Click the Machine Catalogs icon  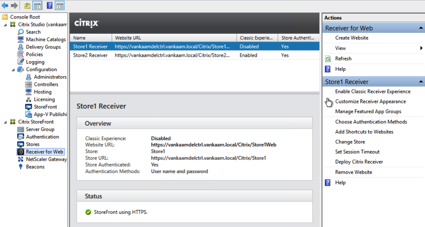[x=21, y=39]
